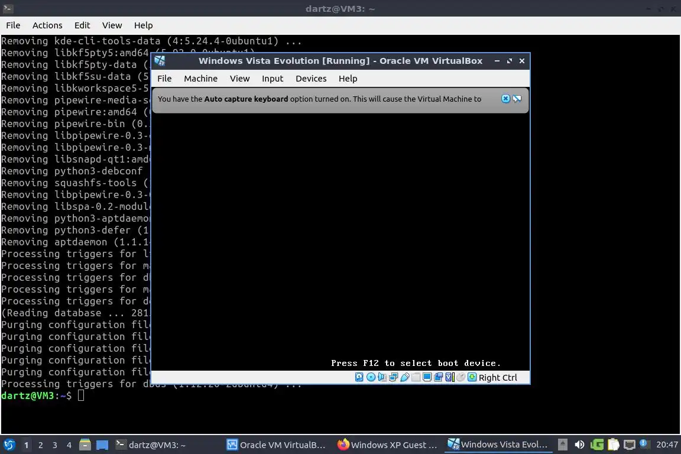Click the USB device icon in VirtualBox status bar

click(x=405, y=377)
